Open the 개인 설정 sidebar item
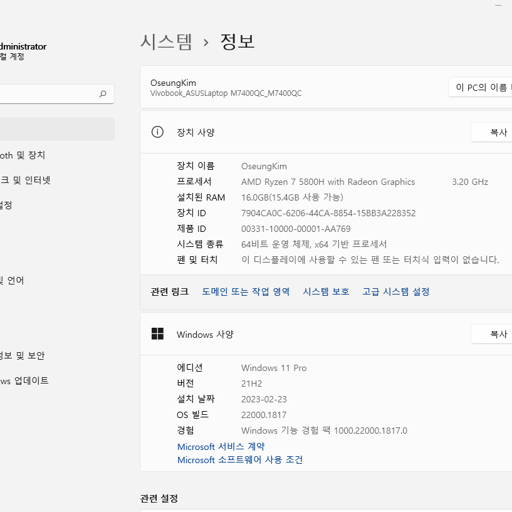Screen dimensions: 512x512 (6, 205)
